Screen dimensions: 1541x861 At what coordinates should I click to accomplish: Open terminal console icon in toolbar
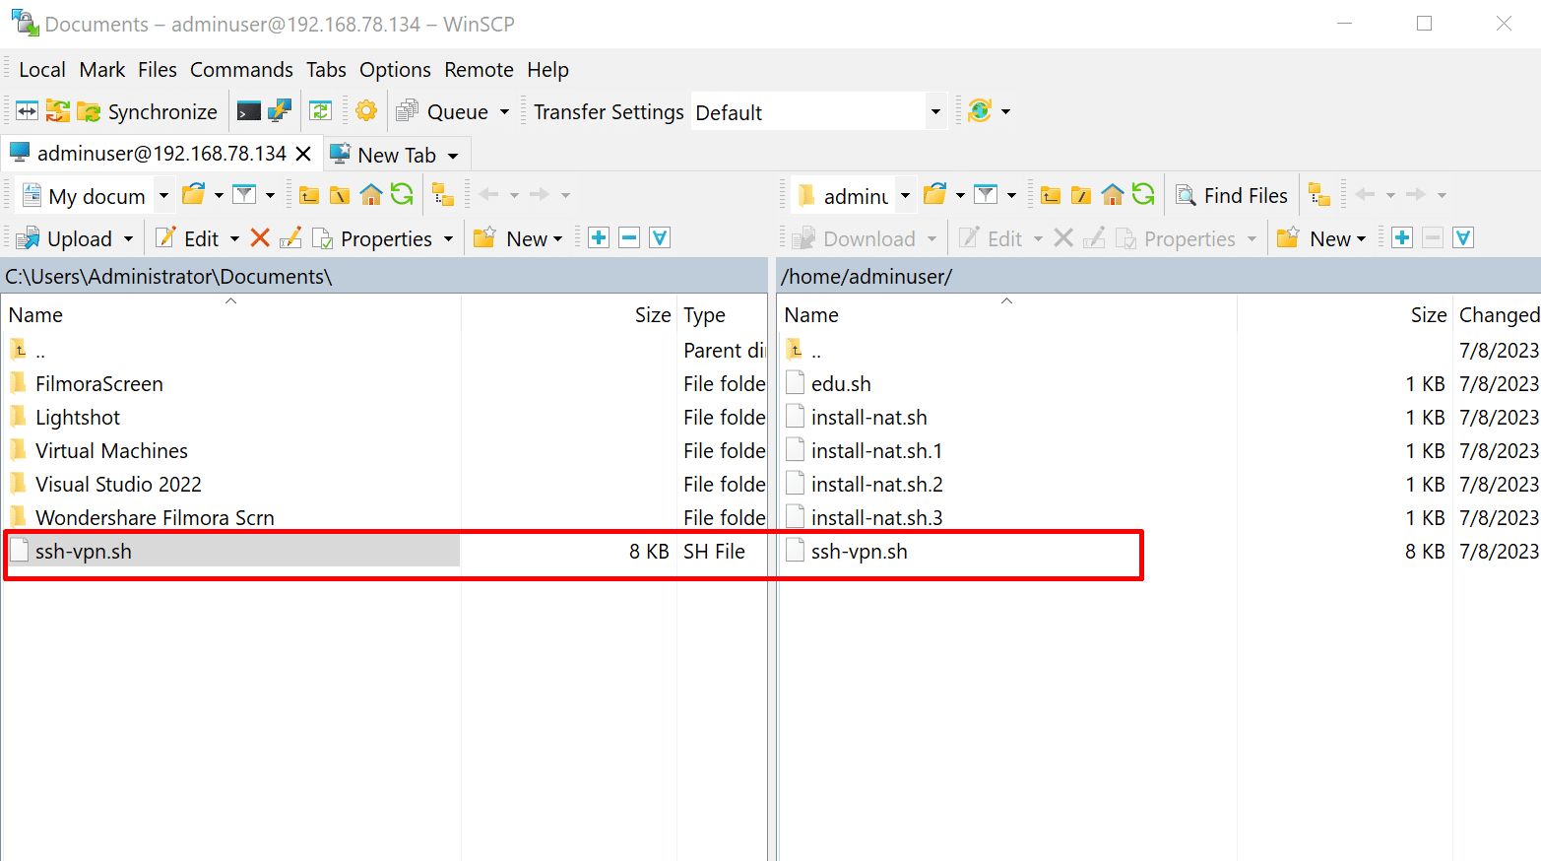tap(249, 111)
